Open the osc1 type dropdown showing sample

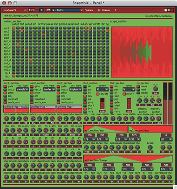23,90
